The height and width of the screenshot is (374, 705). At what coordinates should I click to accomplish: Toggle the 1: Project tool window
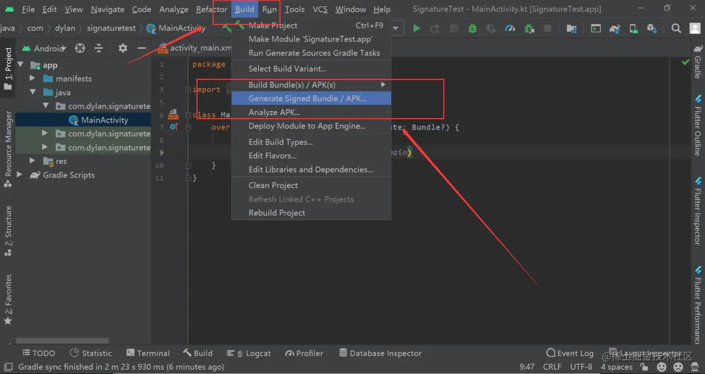pyautogui.click(x=8, y=69)
